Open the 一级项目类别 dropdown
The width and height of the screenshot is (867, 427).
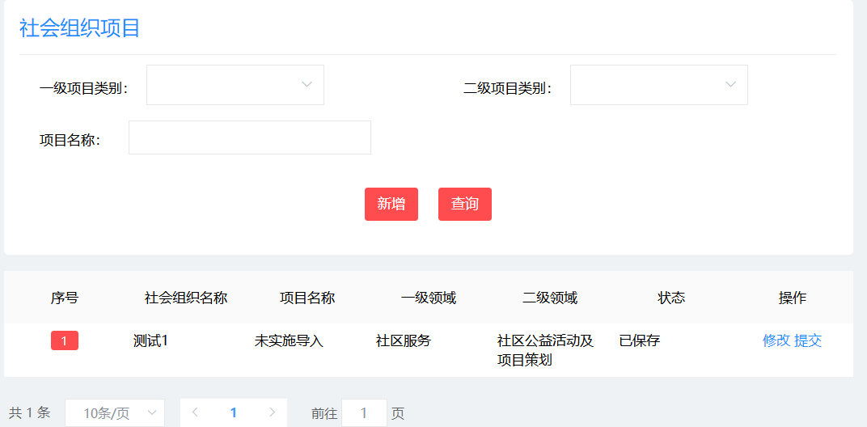pos(235,85)
